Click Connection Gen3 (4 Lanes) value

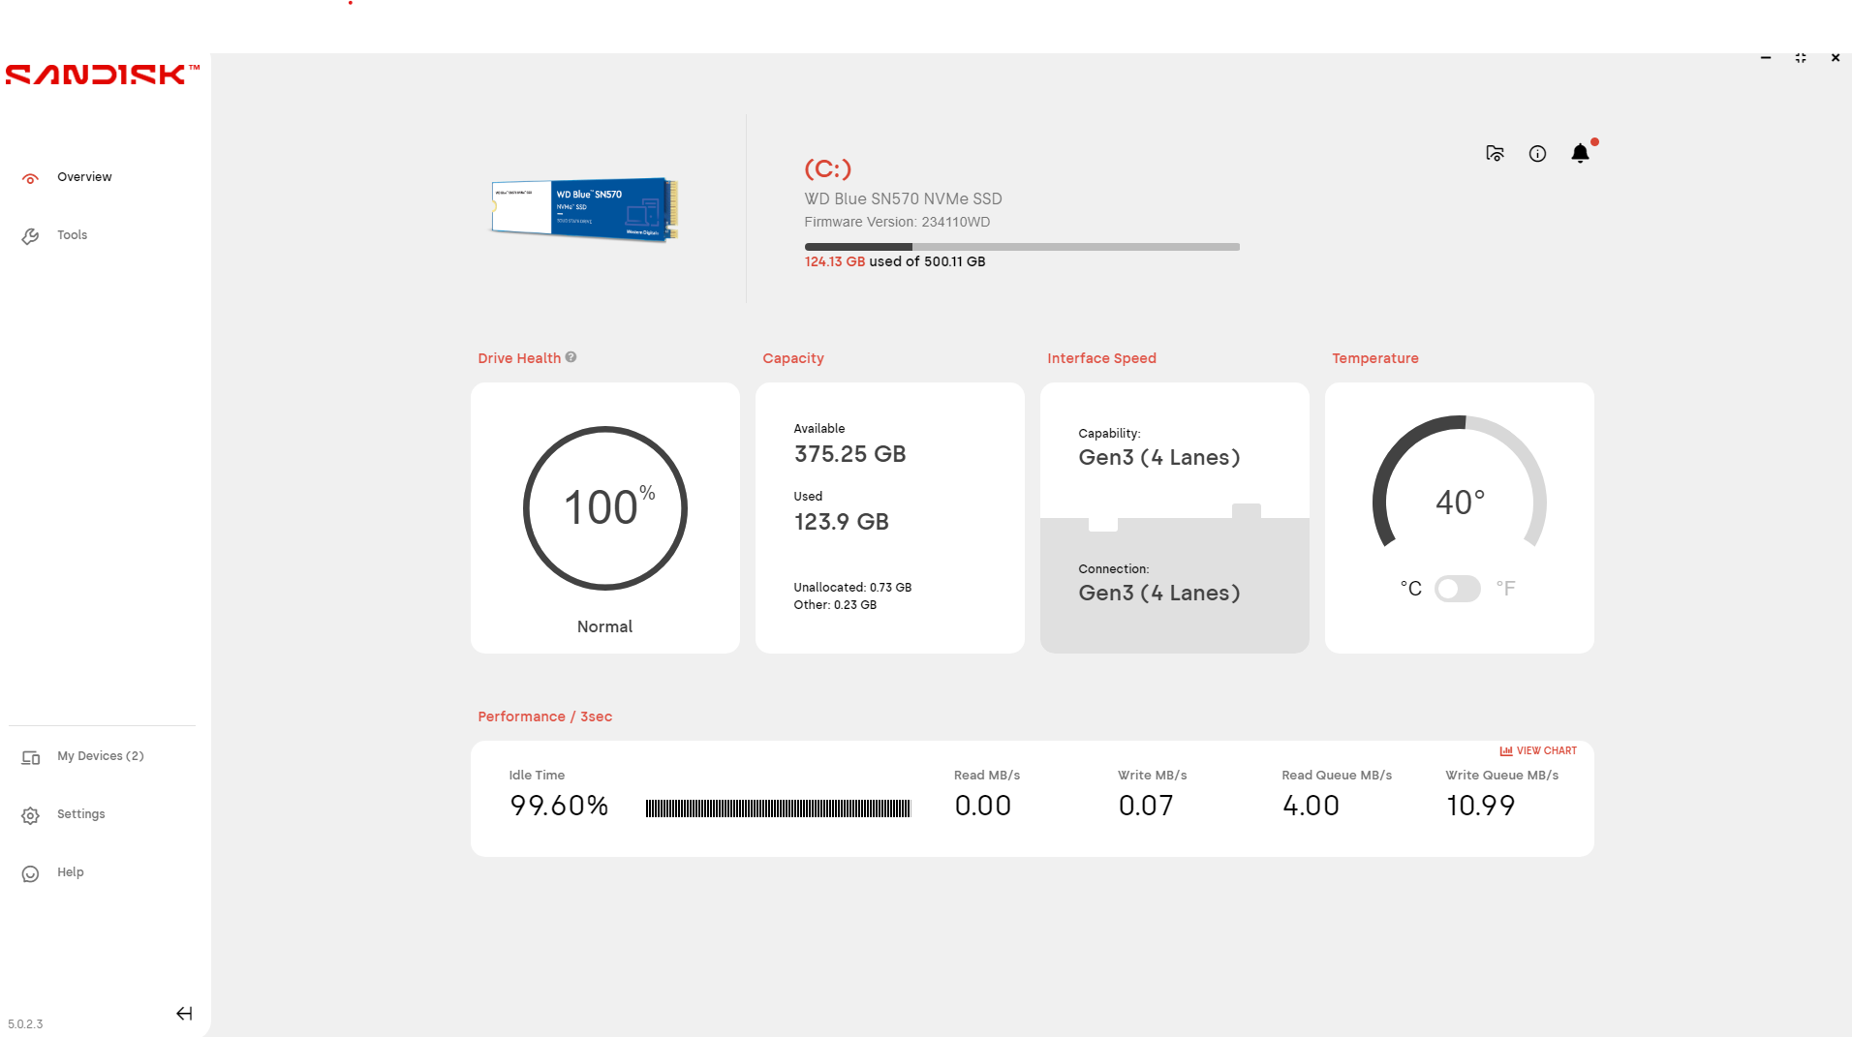[x=1159, y=593]
